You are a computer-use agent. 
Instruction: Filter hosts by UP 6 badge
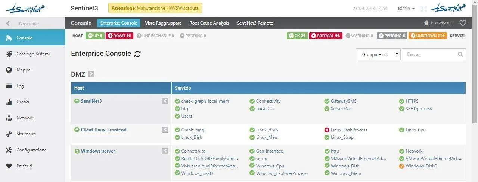95,36
